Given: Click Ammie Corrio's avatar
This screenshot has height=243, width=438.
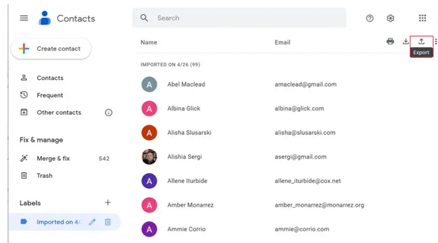Looking at the screenshot, I should (x=149, y=229).
